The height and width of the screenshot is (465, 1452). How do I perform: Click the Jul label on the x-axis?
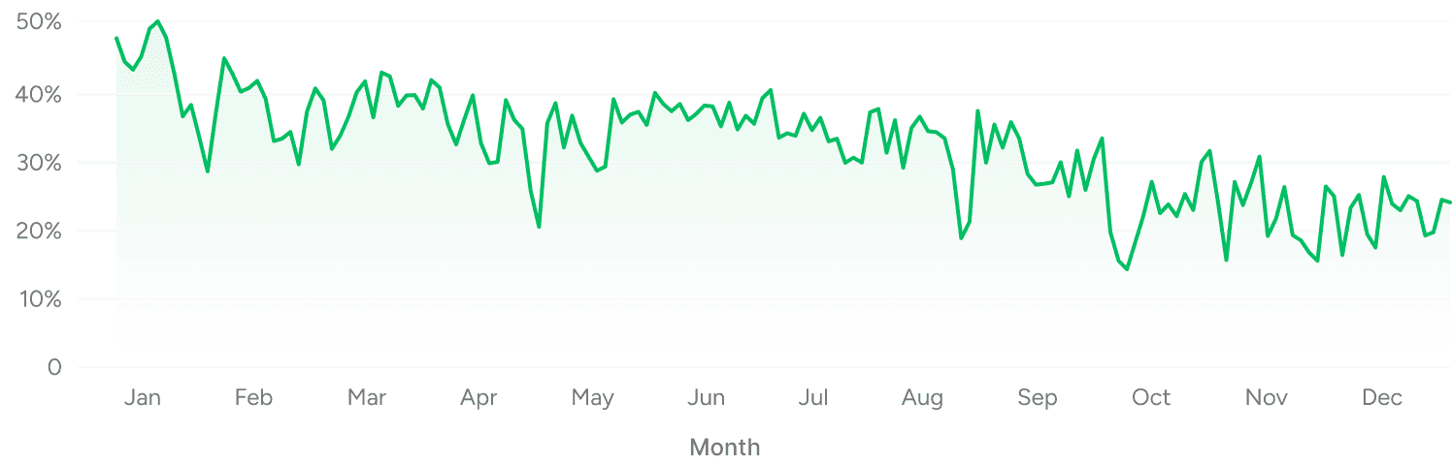click(815, 398)
